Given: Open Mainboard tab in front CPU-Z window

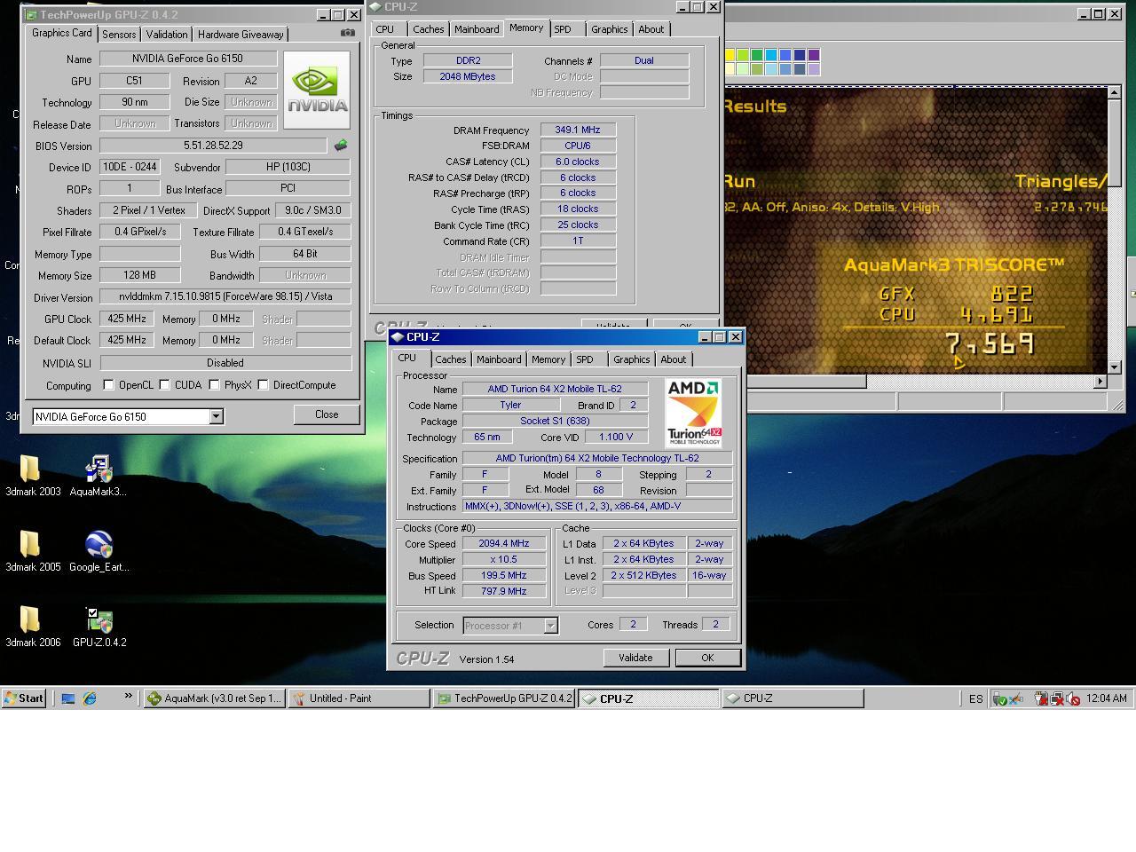Looking at the screenshot, I should (x=499, y=359).
